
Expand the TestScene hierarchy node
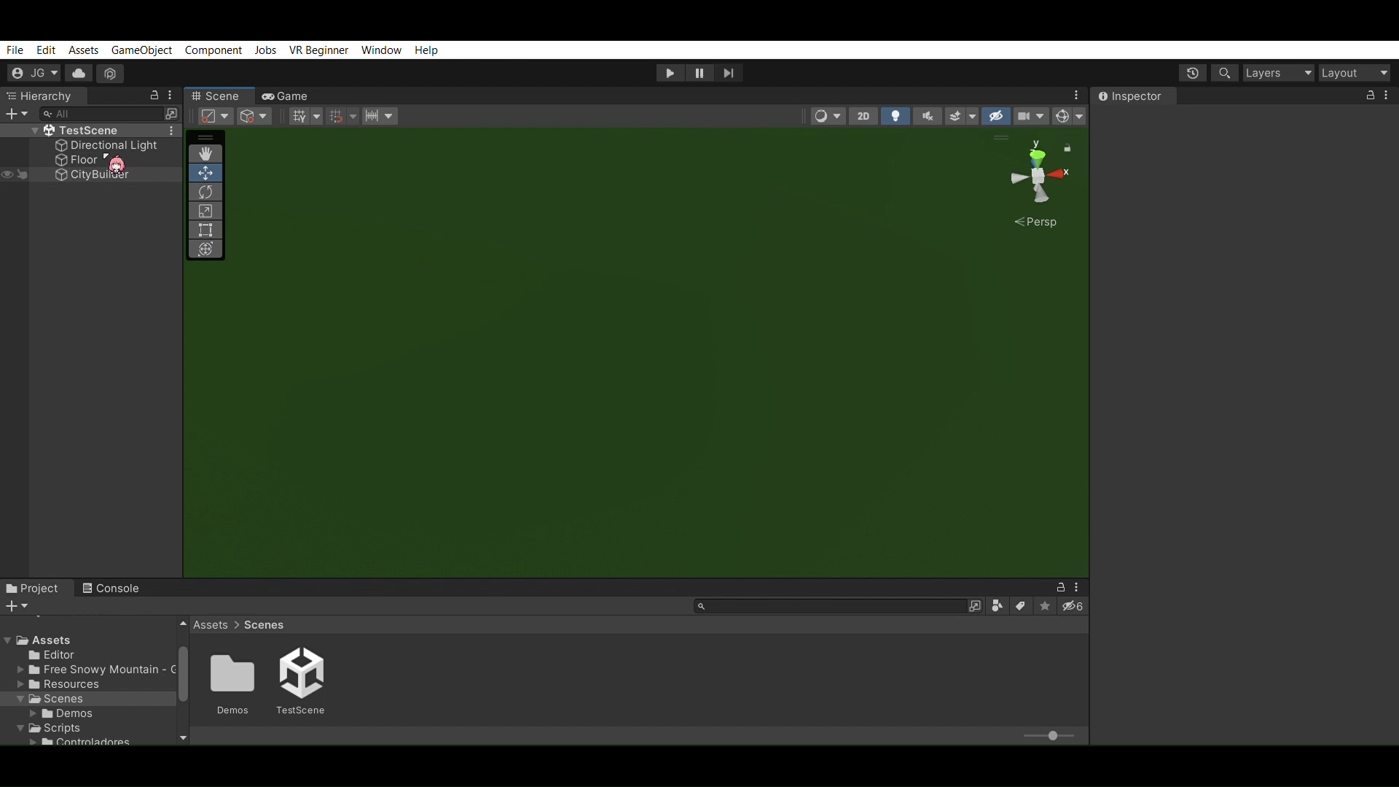coord(34,129)
